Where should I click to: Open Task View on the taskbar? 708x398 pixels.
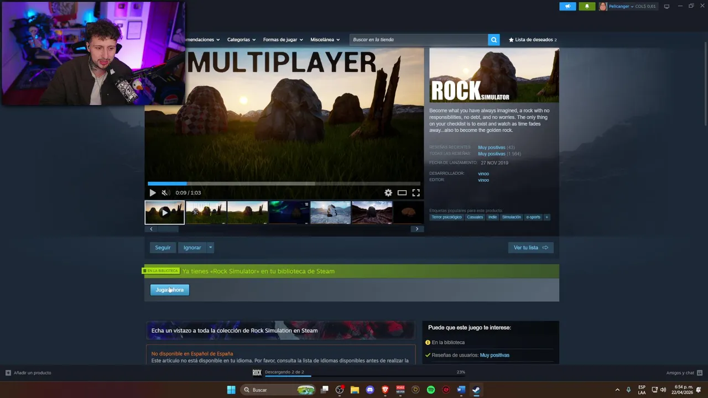[325, 390]
